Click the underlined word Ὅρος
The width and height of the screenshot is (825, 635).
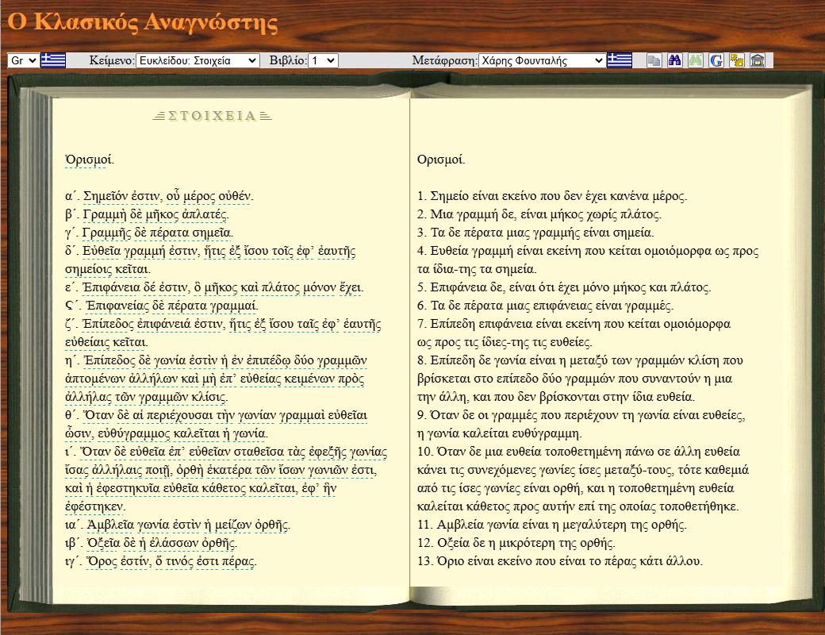[x=102, y=561]
